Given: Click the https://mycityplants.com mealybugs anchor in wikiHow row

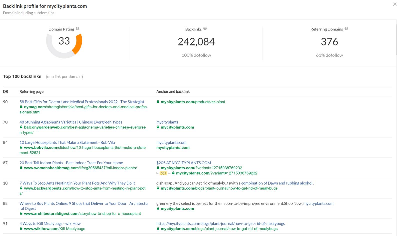Looking at the screenshot, I should [221, 224].
